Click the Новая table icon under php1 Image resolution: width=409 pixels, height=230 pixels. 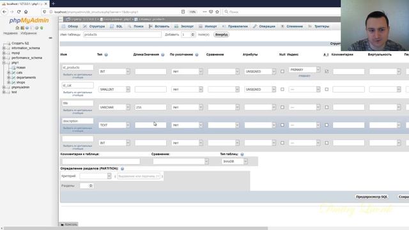(13, 68)
